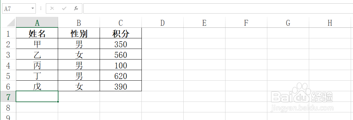Select column H header

330,23
